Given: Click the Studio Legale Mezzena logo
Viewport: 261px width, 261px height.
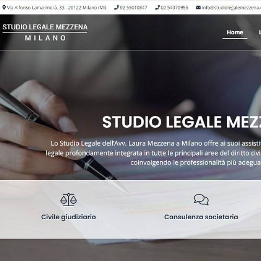Looking at the screenshot, I should point(45,32).
